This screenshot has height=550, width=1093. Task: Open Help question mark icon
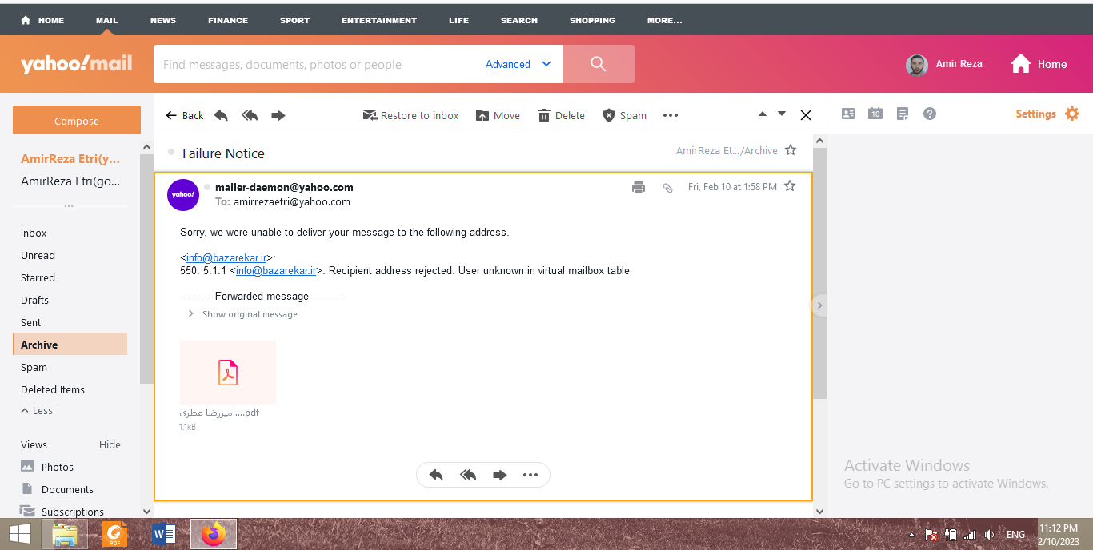(x=930, y=114)
